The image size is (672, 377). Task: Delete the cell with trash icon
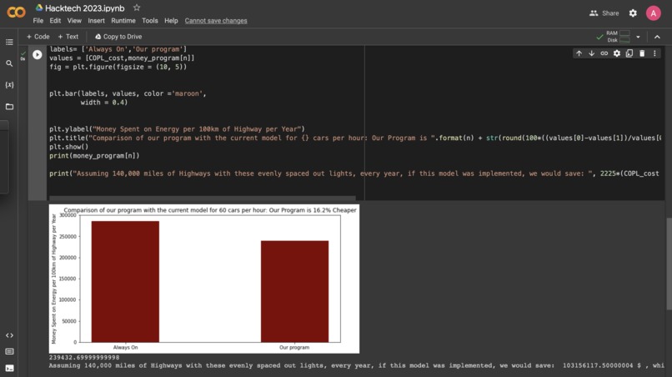click(642, 53)
